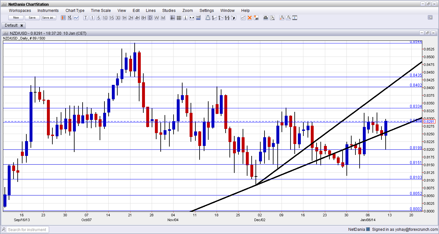The width and height of the screenshot is (439, 234).
Task: Switch to line chart type icon
Action: tap(76, 18)
